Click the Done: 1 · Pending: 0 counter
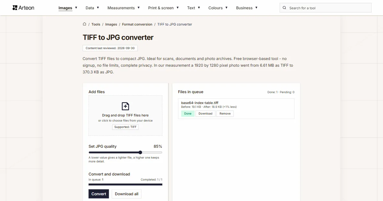Viewport: 383px width, 201px height. [281, 92]
